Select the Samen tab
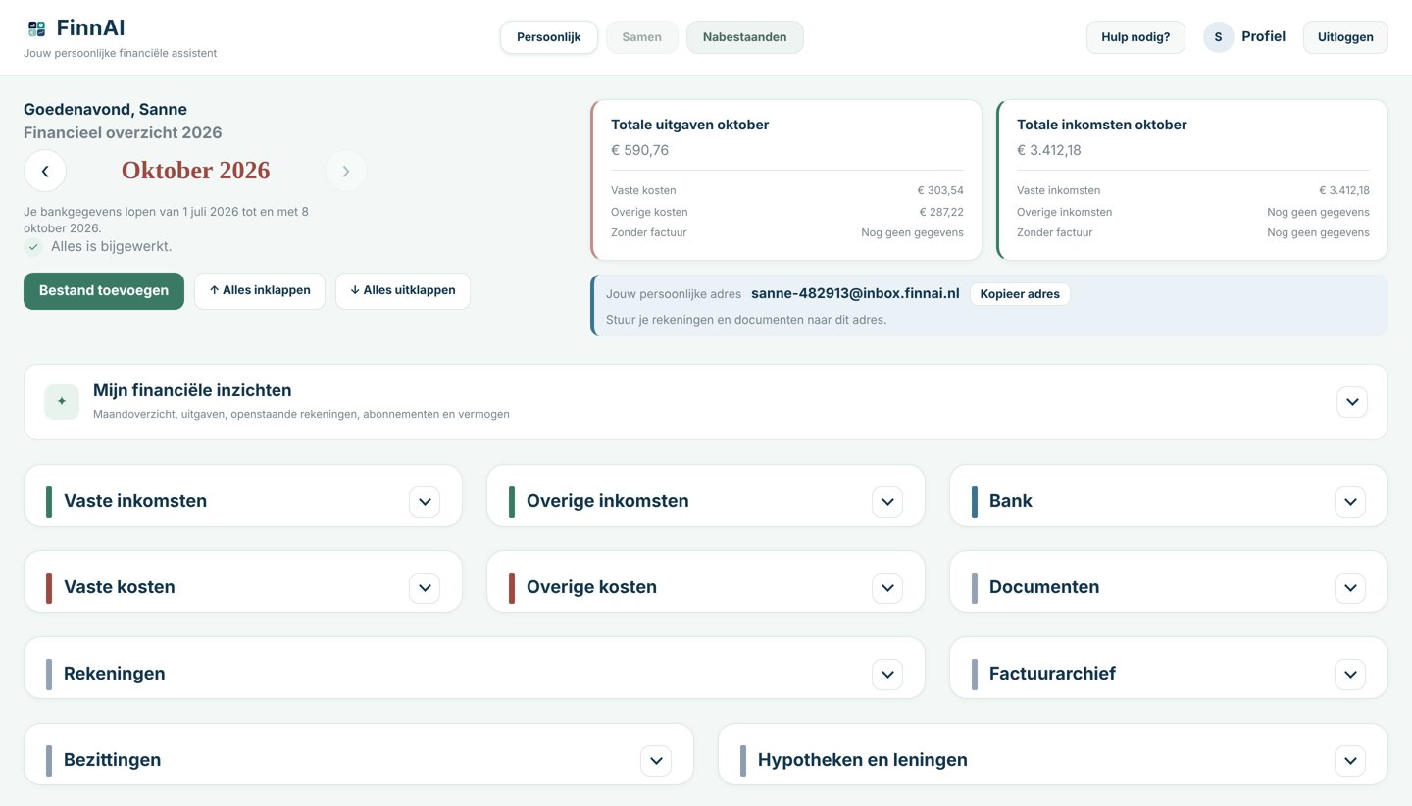The height and width of the screenshot is (806, 1412). (x=642, y=37)
